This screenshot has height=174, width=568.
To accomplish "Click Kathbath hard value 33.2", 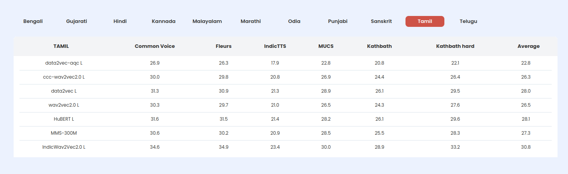I will (455, 147).
